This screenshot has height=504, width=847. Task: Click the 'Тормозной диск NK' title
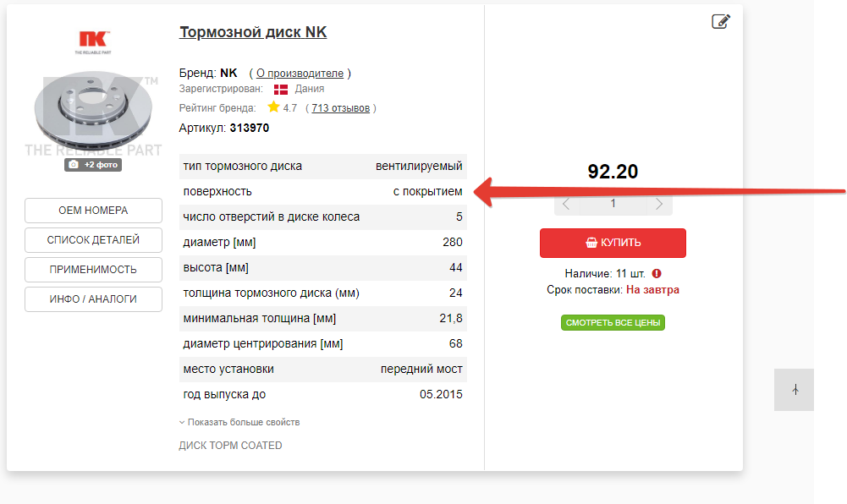(253, 33)
